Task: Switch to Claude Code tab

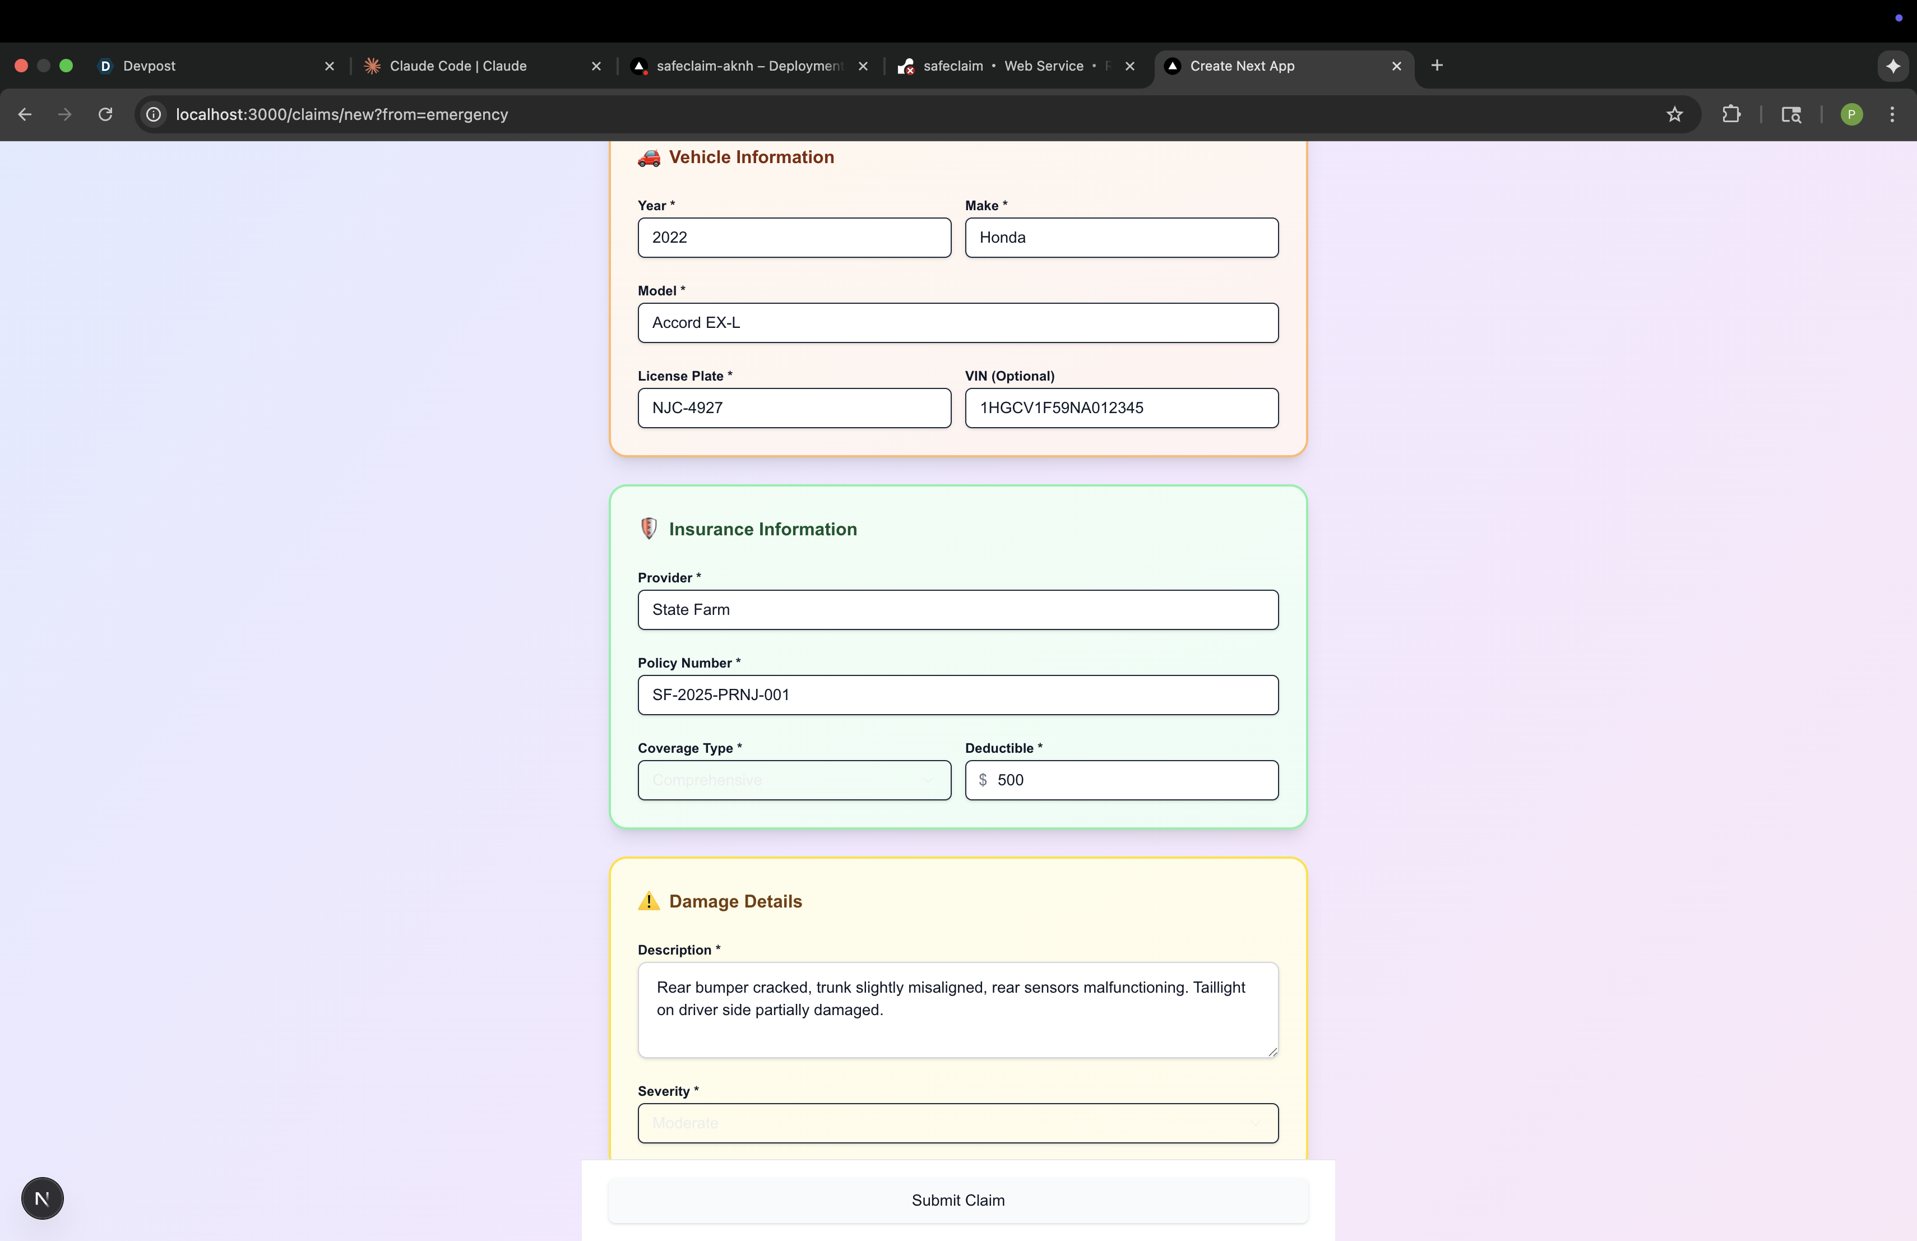Action: [457, 66]
